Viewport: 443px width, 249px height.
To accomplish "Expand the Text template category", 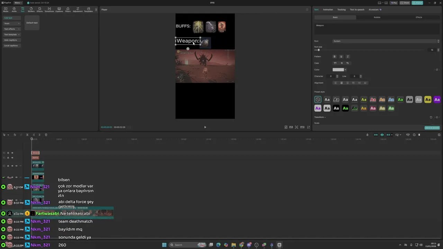I will (12, 35).
